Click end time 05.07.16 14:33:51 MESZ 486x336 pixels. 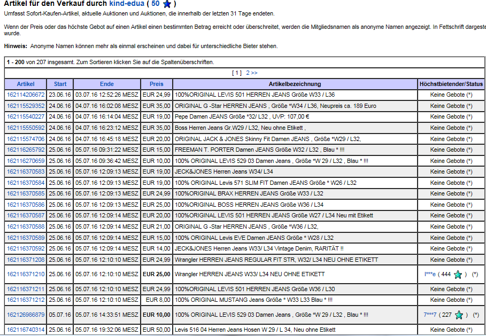coord(107,315)
